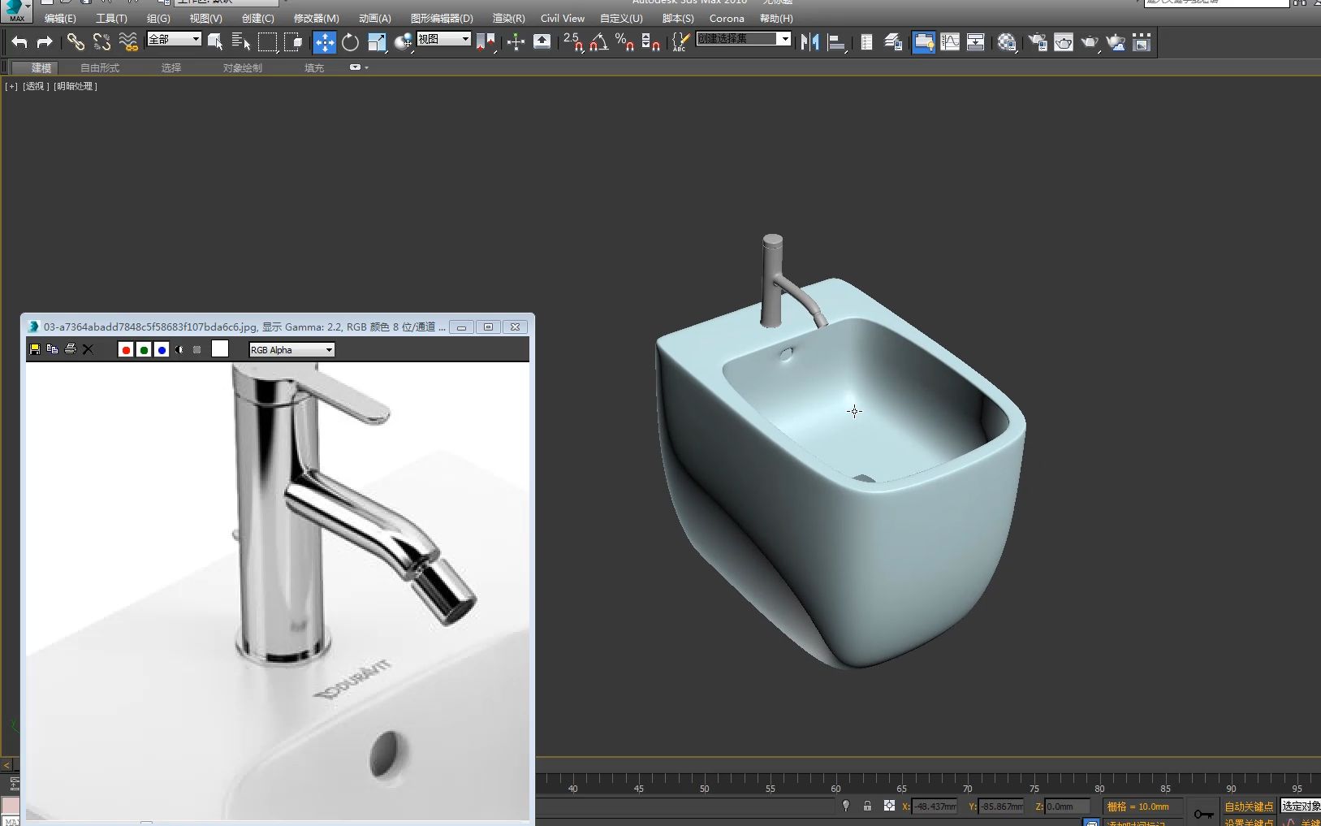Switch to the 自由形式 ribbon tab
Image resolution: width=1321 pixels, height=826 pixels.
pos(100,67)
